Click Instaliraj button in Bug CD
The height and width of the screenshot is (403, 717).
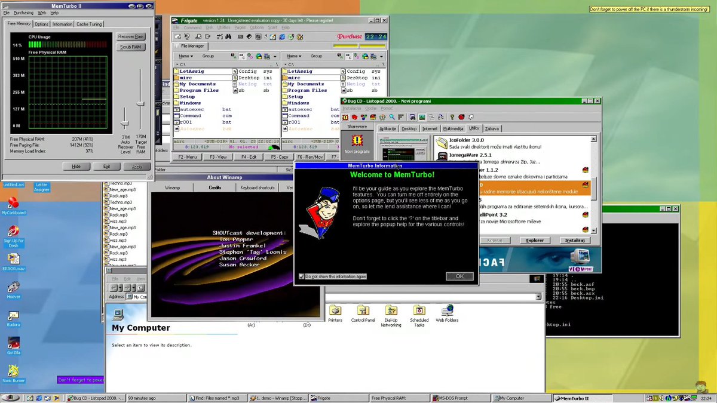pyautogui.click(x=575, y=240)
